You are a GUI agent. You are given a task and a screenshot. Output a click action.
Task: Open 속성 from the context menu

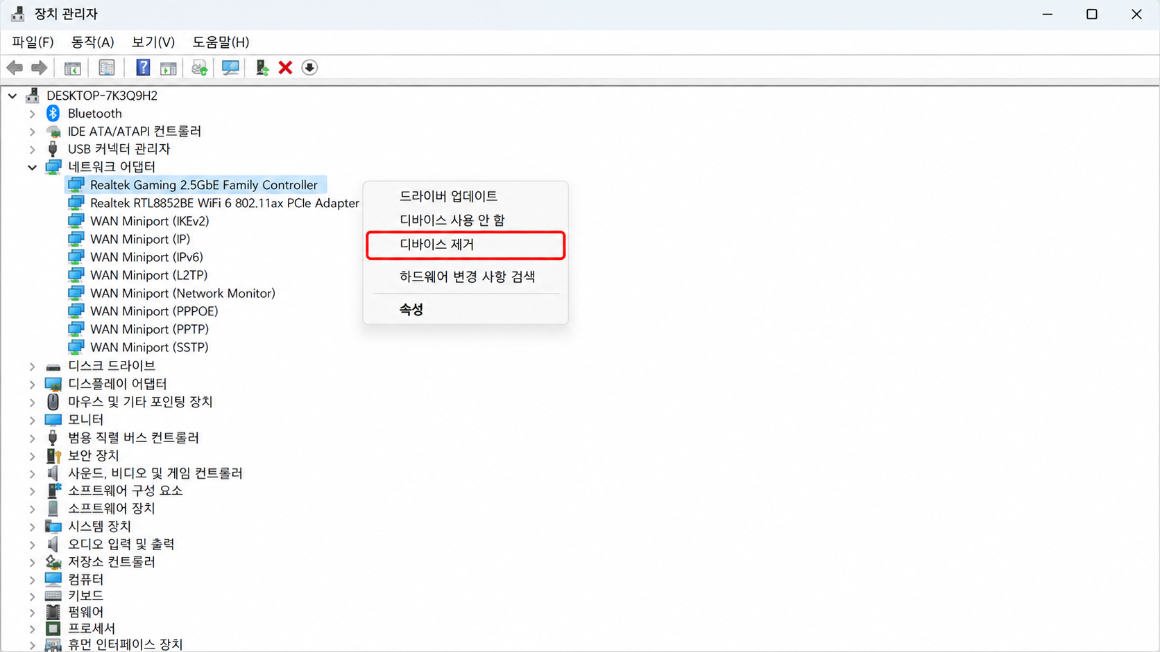(x=466, y=309)
